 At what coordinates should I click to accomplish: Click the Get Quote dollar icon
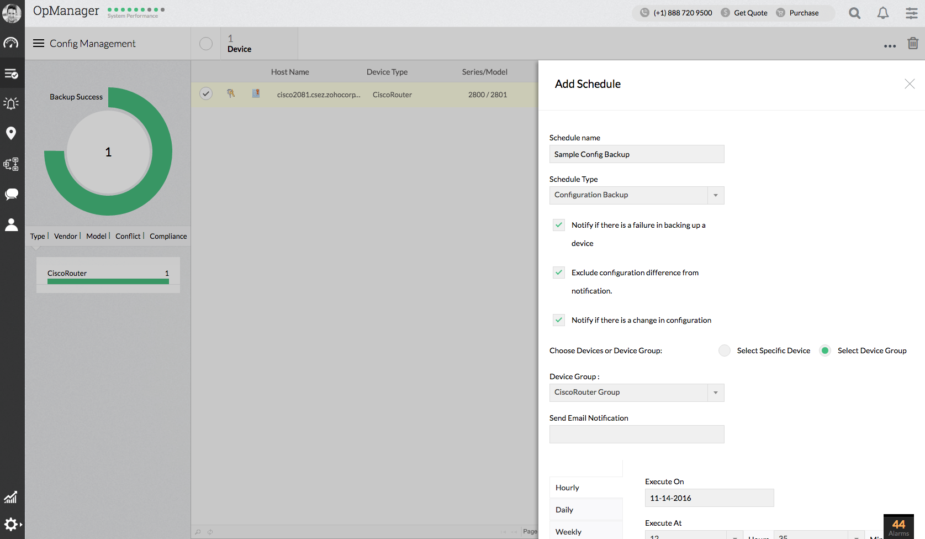pyautogui.click(x=725, y=13)
